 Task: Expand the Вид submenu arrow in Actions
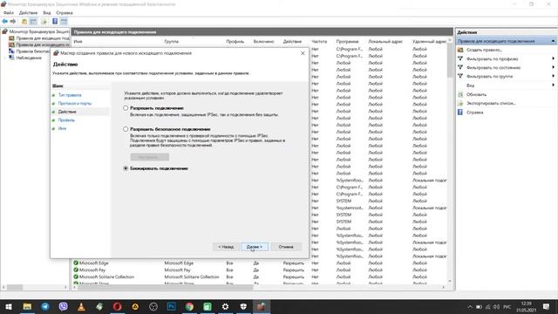click(x=554, y=85)
